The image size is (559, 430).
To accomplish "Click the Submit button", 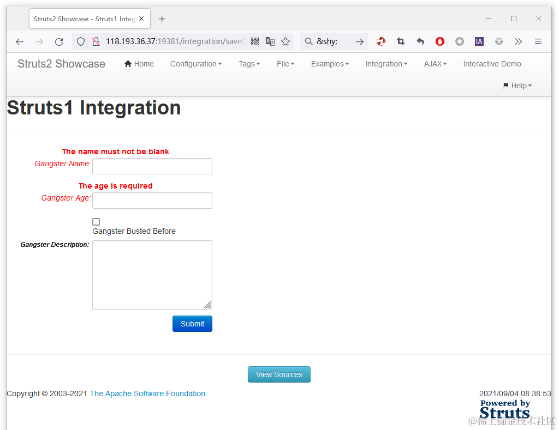I will coord(192,324).
